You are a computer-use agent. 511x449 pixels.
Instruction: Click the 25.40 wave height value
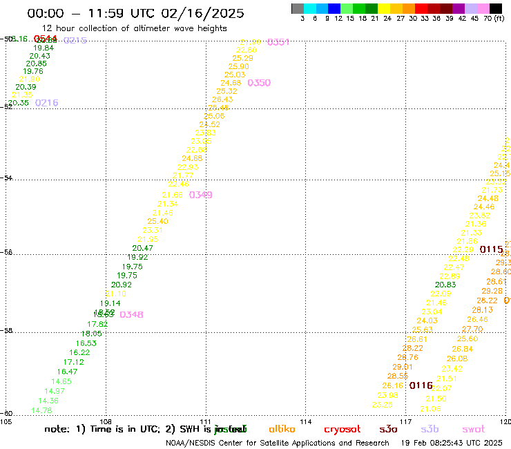157,222
